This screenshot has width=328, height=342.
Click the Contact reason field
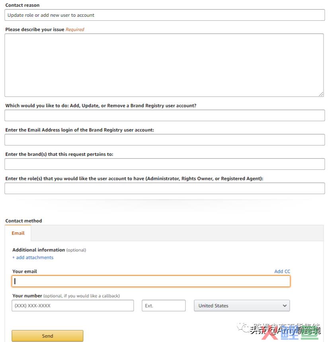164,15
